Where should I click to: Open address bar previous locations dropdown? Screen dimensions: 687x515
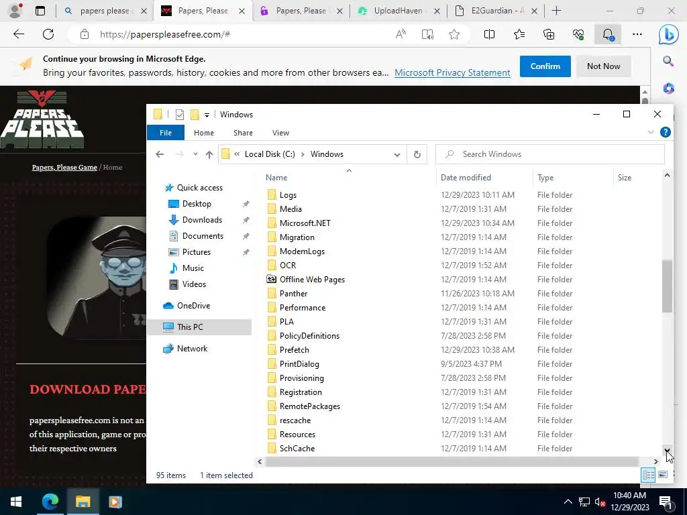397,155
